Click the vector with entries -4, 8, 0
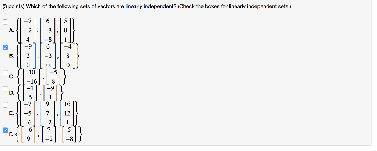 [x=68, y=56]
